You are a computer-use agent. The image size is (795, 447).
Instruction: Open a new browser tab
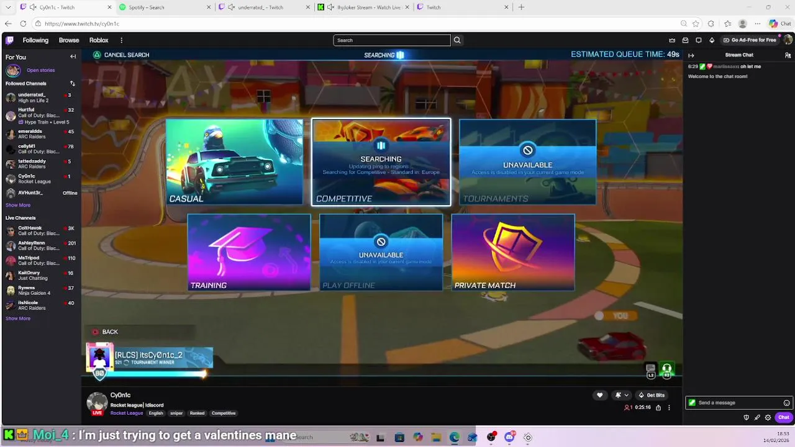click(521, 7)
